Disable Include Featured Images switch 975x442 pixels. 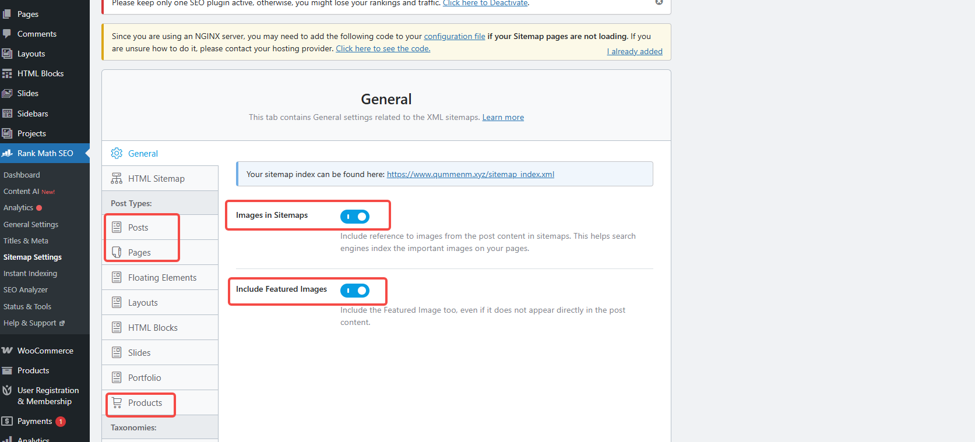pyautogui.click(x=355, y=291)
